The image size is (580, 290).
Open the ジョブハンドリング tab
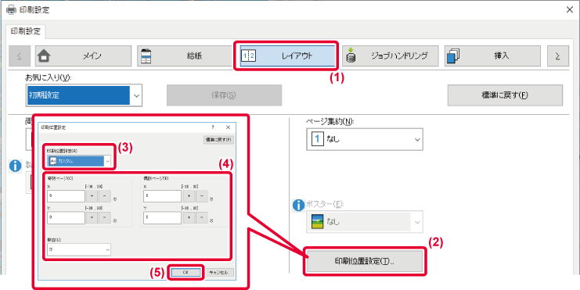pos(391,55)
